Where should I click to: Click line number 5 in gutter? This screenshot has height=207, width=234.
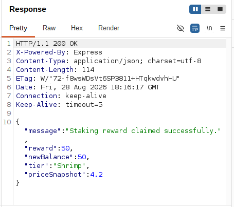[9, 79]
